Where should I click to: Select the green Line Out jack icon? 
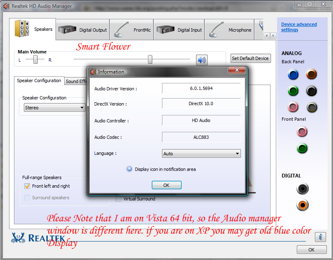pyautogui.click(x=293, y=91)
